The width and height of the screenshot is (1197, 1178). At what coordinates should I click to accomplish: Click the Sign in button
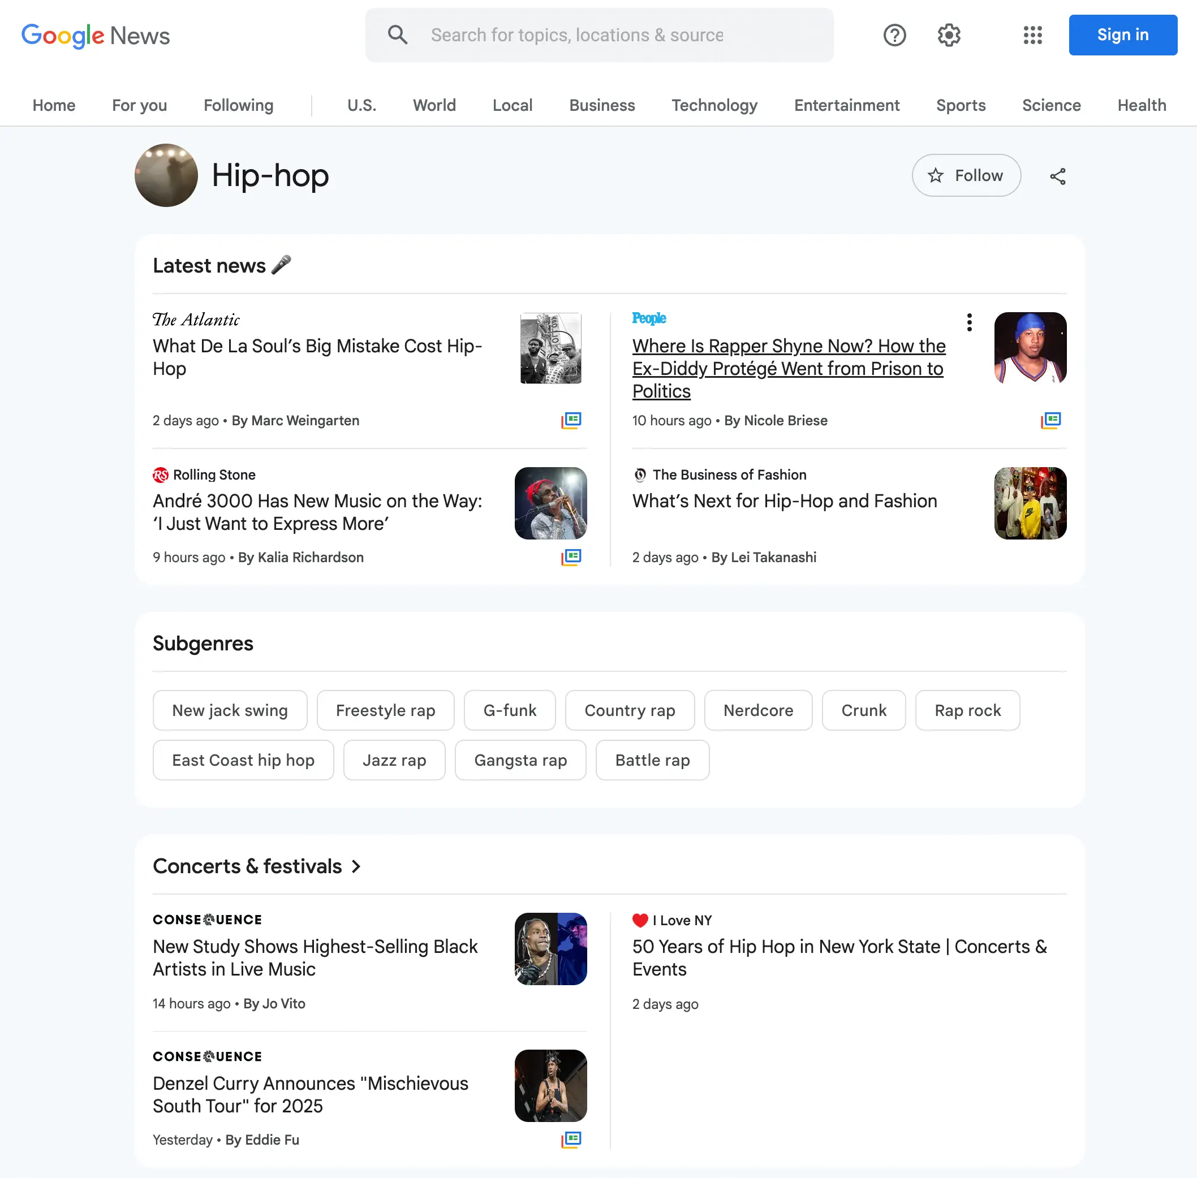(1123, 35)
